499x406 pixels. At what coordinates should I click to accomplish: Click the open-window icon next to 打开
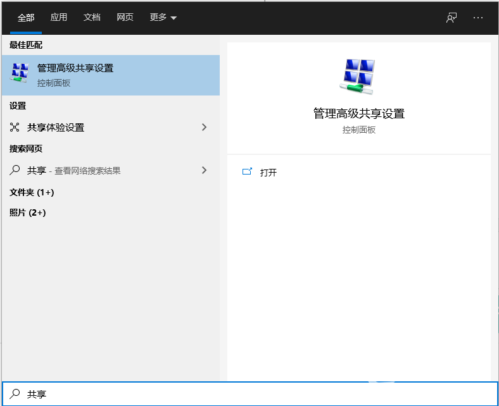pos(247,172)
